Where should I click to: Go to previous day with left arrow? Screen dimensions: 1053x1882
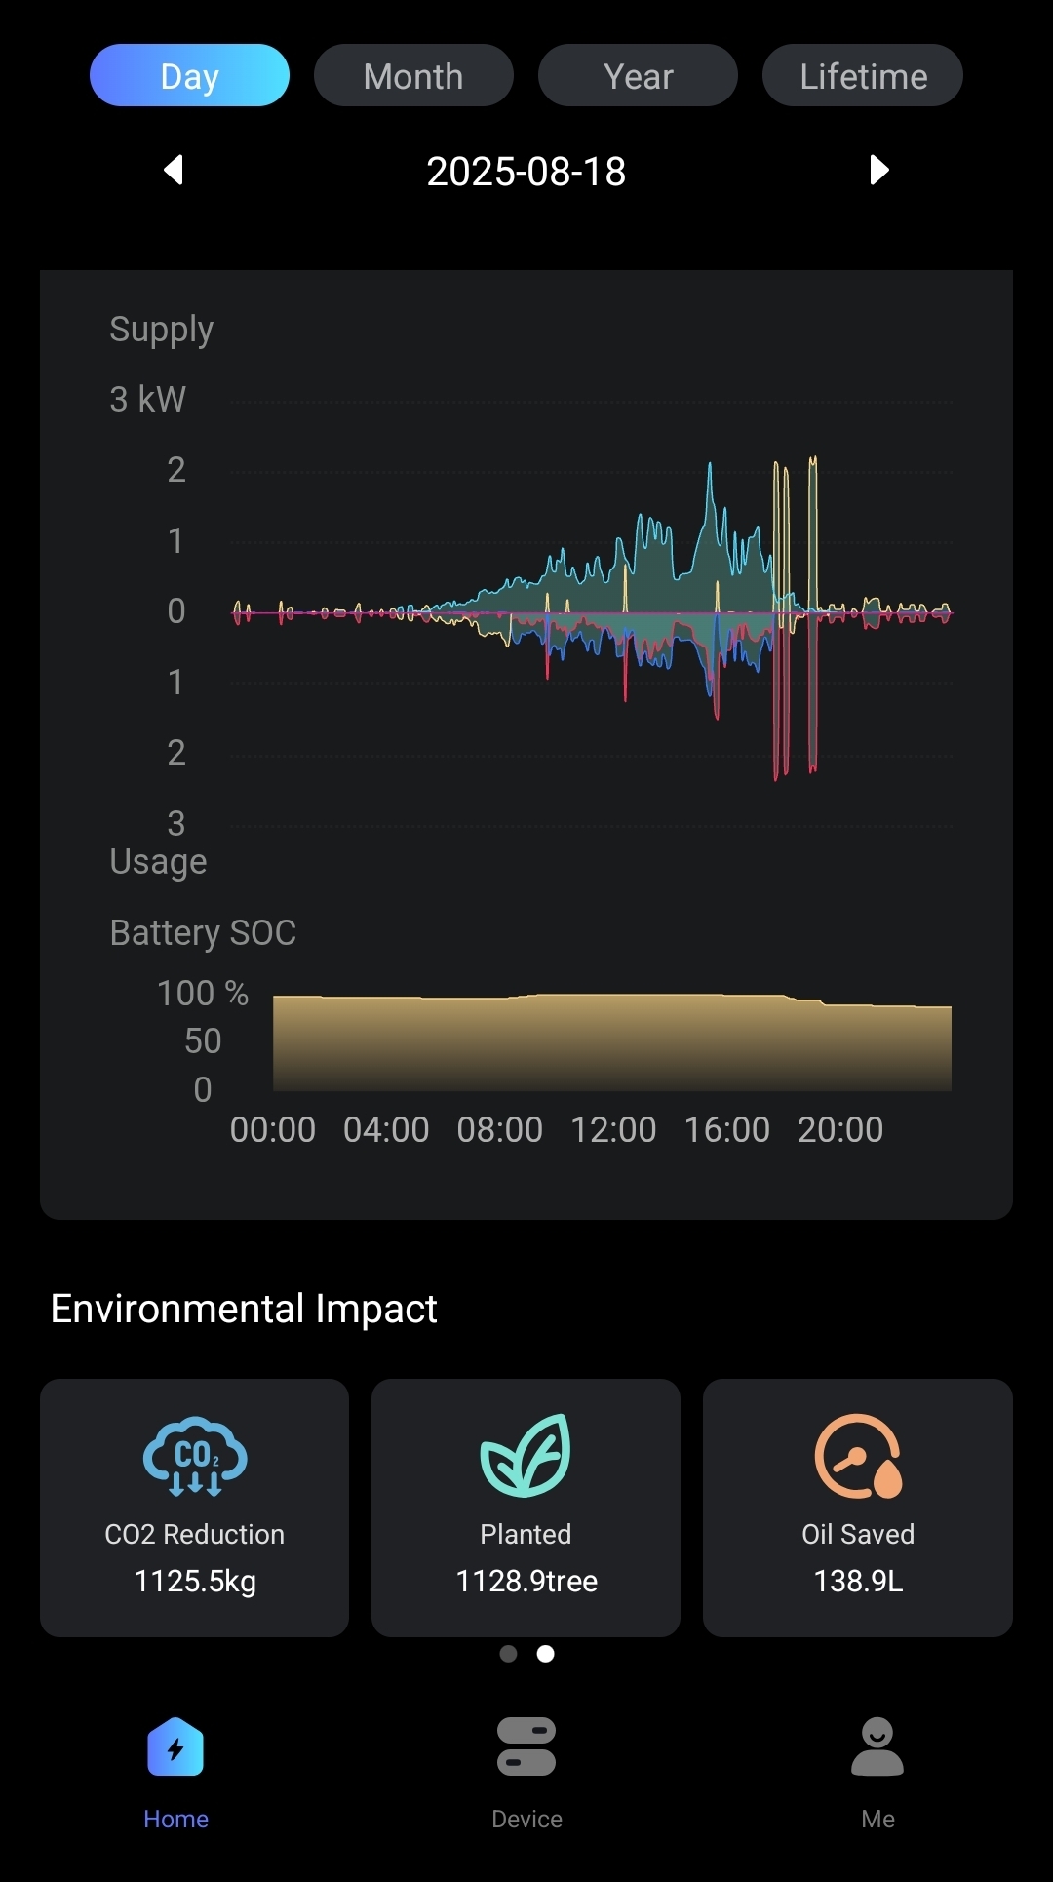pos(174,170)
